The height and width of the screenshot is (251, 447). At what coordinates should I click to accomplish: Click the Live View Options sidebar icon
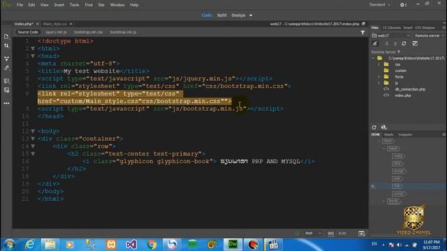[x=6, y=59]
